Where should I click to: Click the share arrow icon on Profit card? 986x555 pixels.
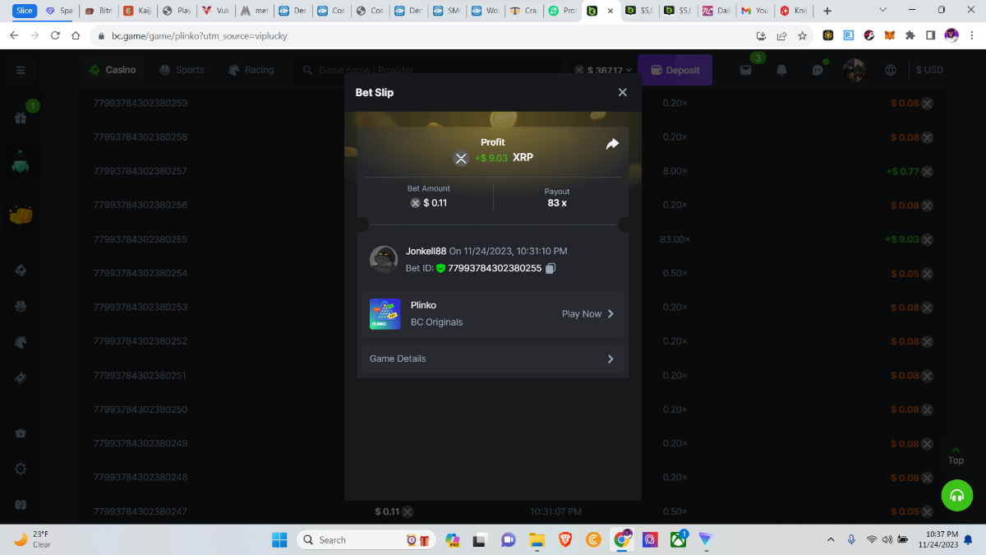coord(612,144)
